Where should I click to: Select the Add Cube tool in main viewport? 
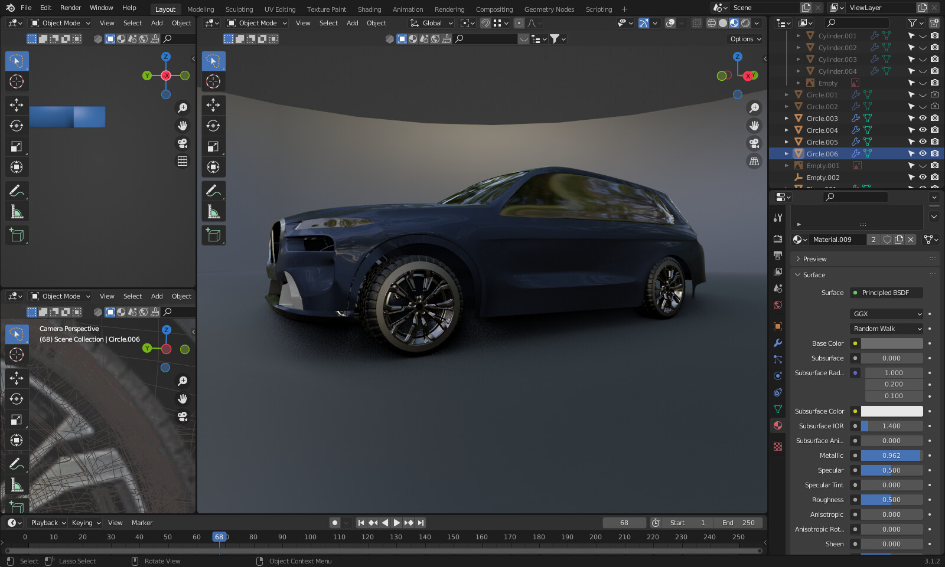click(213, 235)
